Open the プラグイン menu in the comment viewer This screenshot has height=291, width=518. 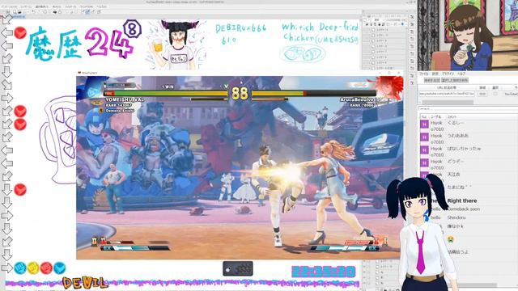coord(448,74)
